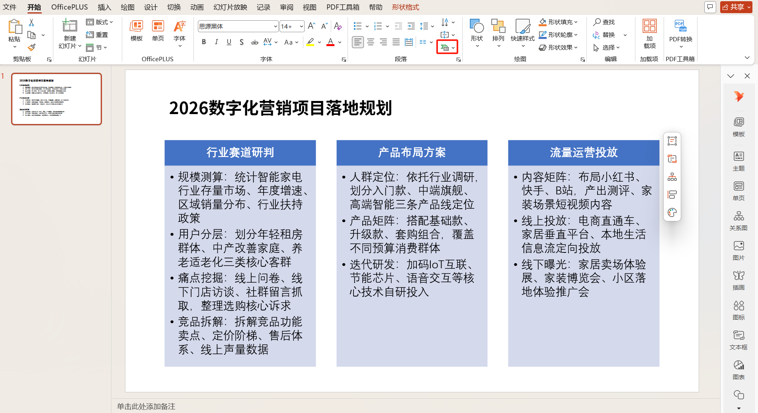This screenshot has height=413, width=758.
Task: Click the Increase Font Size icon
Action: [x=312, y=26]
